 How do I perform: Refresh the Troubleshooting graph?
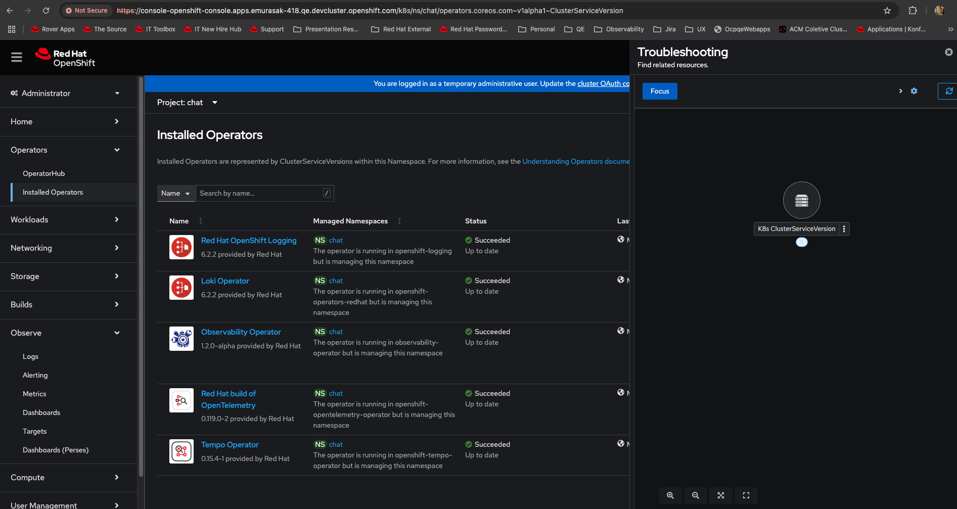[x=948, y=91]
